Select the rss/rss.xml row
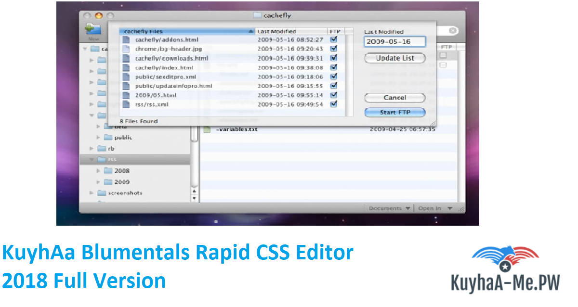Image resolution: width=578 pixels, height=307 pixels. pyautogui.click(x=233, y=104)
